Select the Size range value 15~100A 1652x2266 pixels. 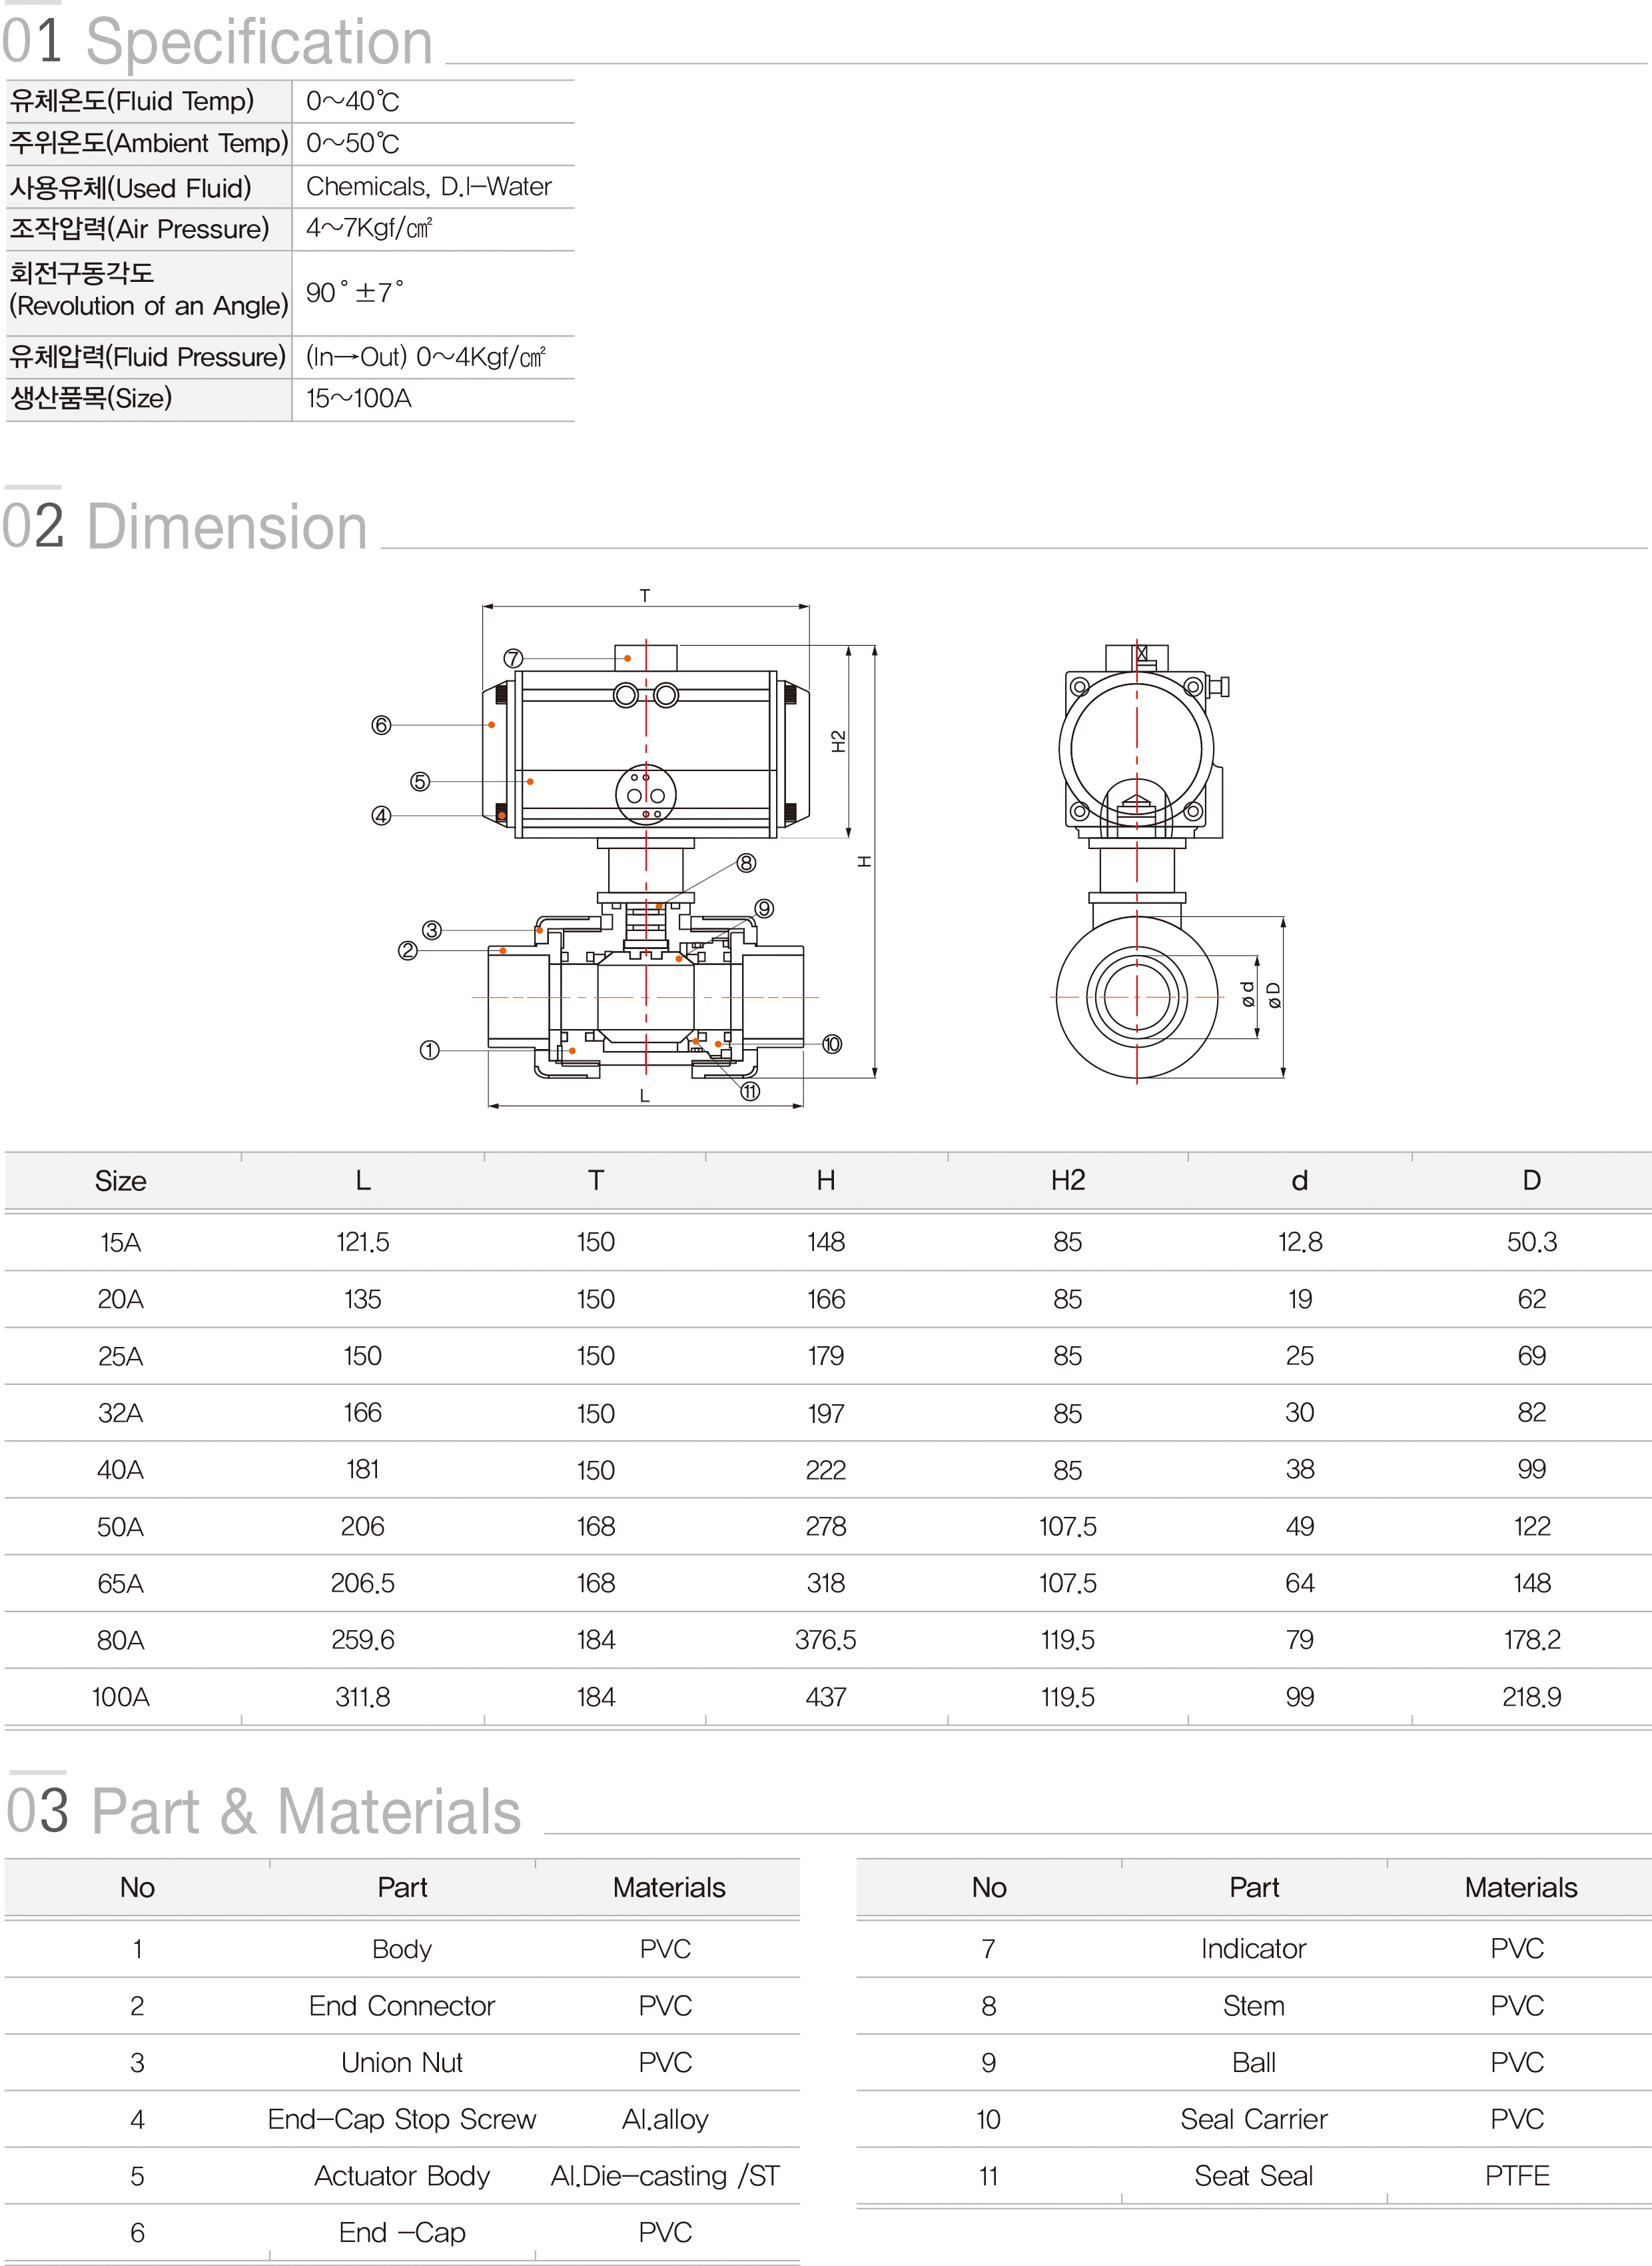coord(359,398)
